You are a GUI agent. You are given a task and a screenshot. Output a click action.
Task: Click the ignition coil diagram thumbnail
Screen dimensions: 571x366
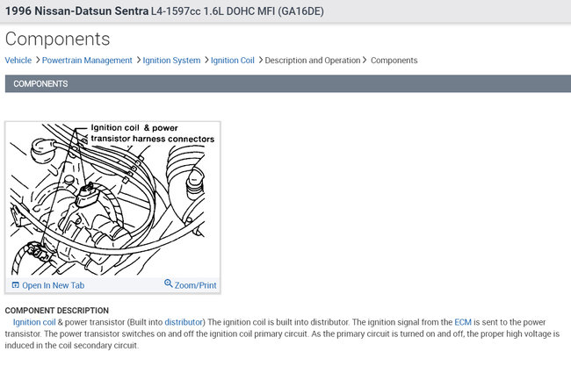(x=112, y=199)
